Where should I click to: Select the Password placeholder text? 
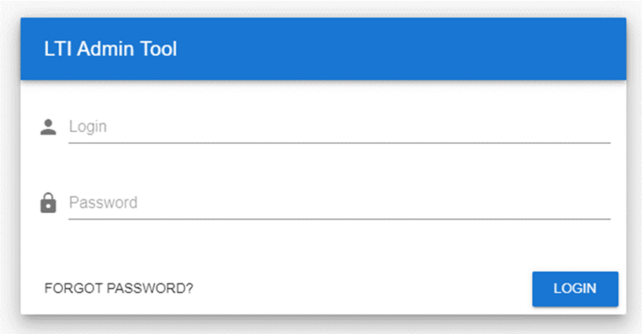point(103,203)
